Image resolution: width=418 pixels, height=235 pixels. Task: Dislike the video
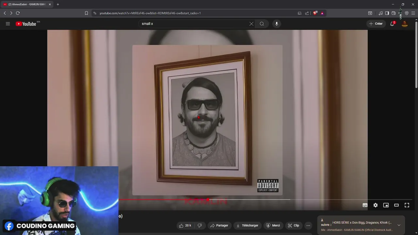(200, 226)
